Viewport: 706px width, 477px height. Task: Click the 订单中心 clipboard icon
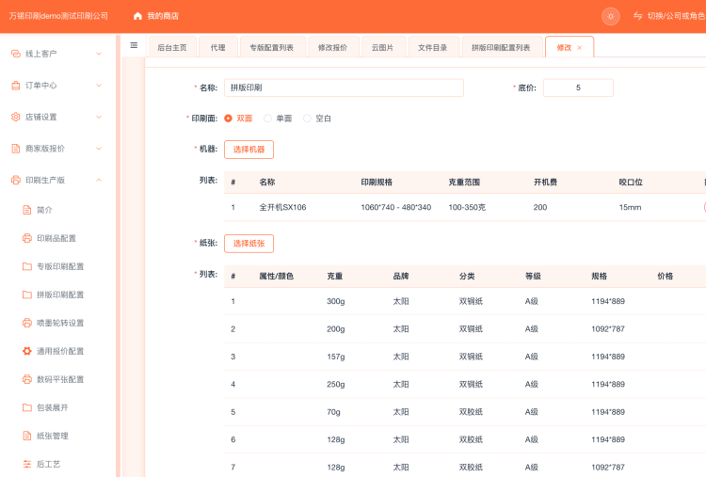coord(16,85)
